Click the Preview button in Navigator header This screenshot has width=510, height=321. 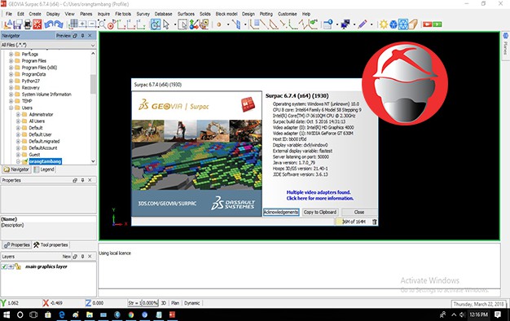tap(63, 36)
